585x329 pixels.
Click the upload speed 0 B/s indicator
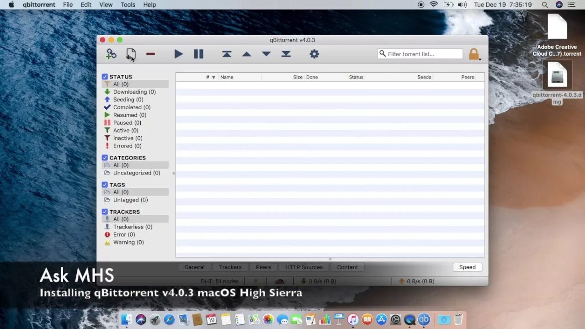pos(417,281)
